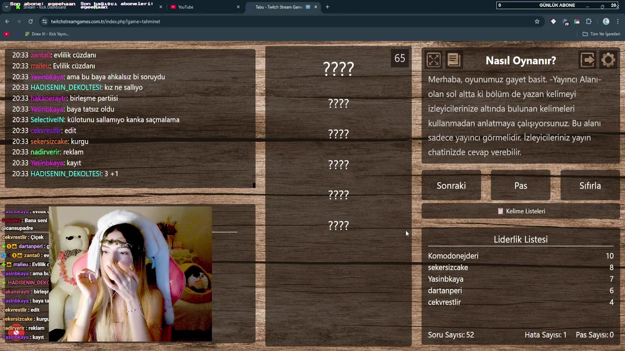Screen dimensions: 625x351
Task: Open the Tüm Yer İşaretleri folder
Action: pos(602,34)
